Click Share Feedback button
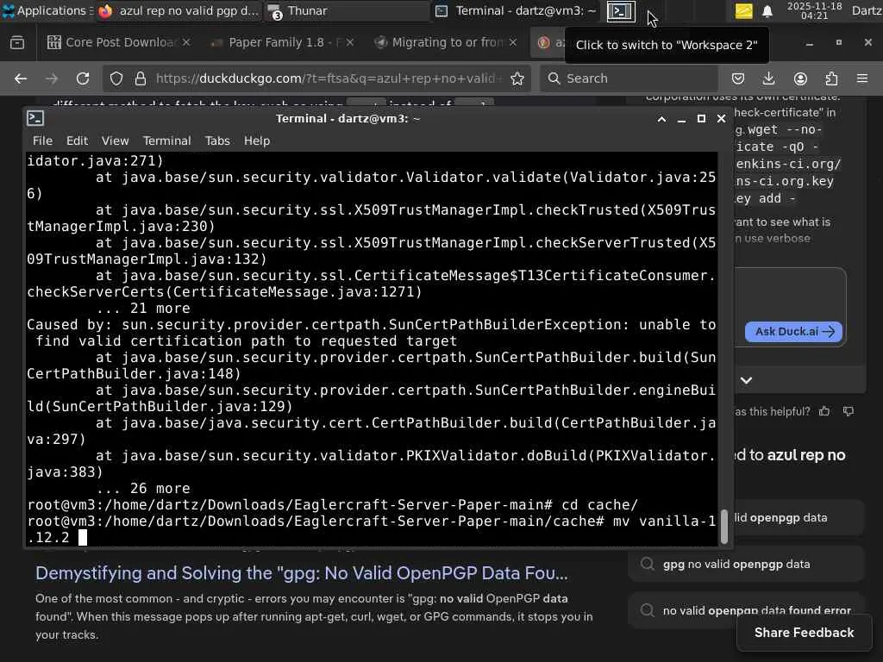This screenshot has height=662, width=883. pos(805,633)
